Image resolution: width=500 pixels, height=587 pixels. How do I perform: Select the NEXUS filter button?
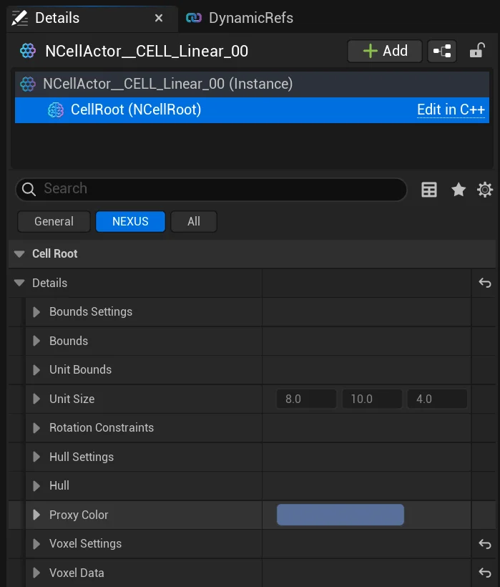[x=130, y=222]
